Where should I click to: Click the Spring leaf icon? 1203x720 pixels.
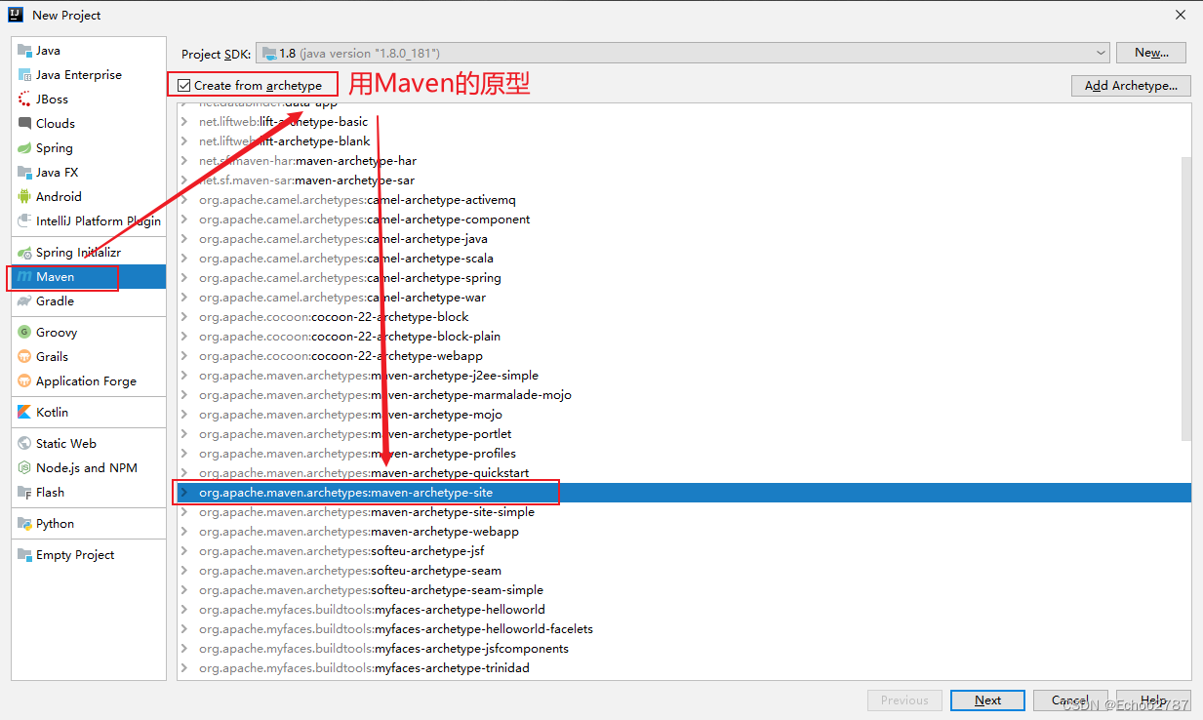pyautogui.click(x=24, y=148)
